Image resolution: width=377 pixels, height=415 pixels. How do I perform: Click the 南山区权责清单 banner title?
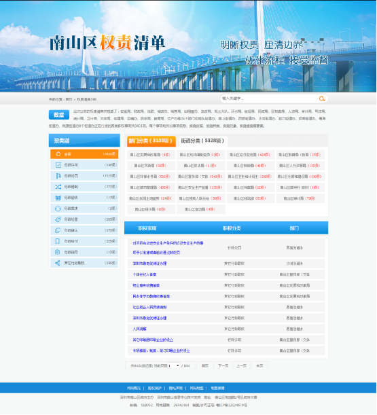pyautogui.click(x=107, y=43)
